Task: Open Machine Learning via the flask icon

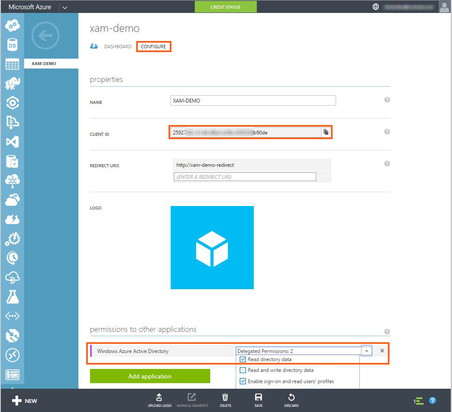Action: click(12, 297)
